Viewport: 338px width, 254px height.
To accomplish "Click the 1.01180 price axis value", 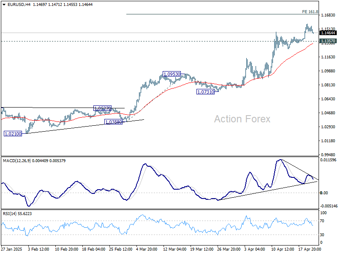I will click(x=328, y=141).
